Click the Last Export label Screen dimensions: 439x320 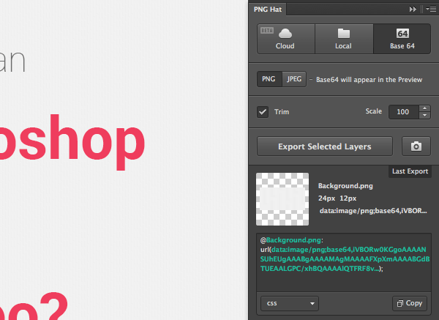pos(410,171)
